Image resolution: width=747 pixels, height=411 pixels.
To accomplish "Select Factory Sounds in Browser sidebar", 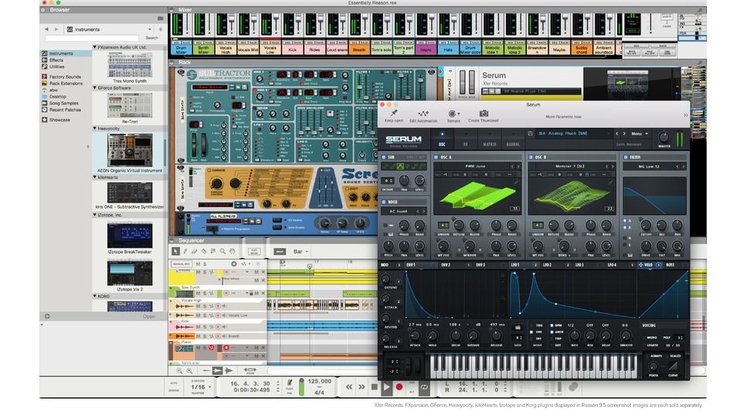I will pyautogui.click(x=65, y=76).
